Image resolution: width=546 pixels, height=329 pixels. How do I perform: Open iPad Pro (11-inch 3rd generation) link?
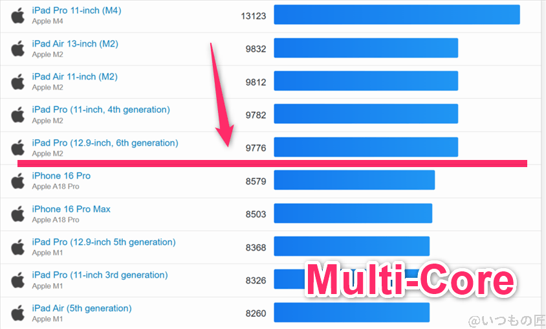coord(100,275)
